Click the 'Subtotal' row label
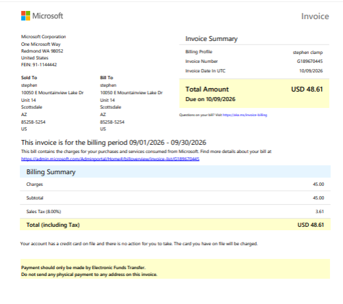This screenshot has width=343, height=304. (35, 198)
